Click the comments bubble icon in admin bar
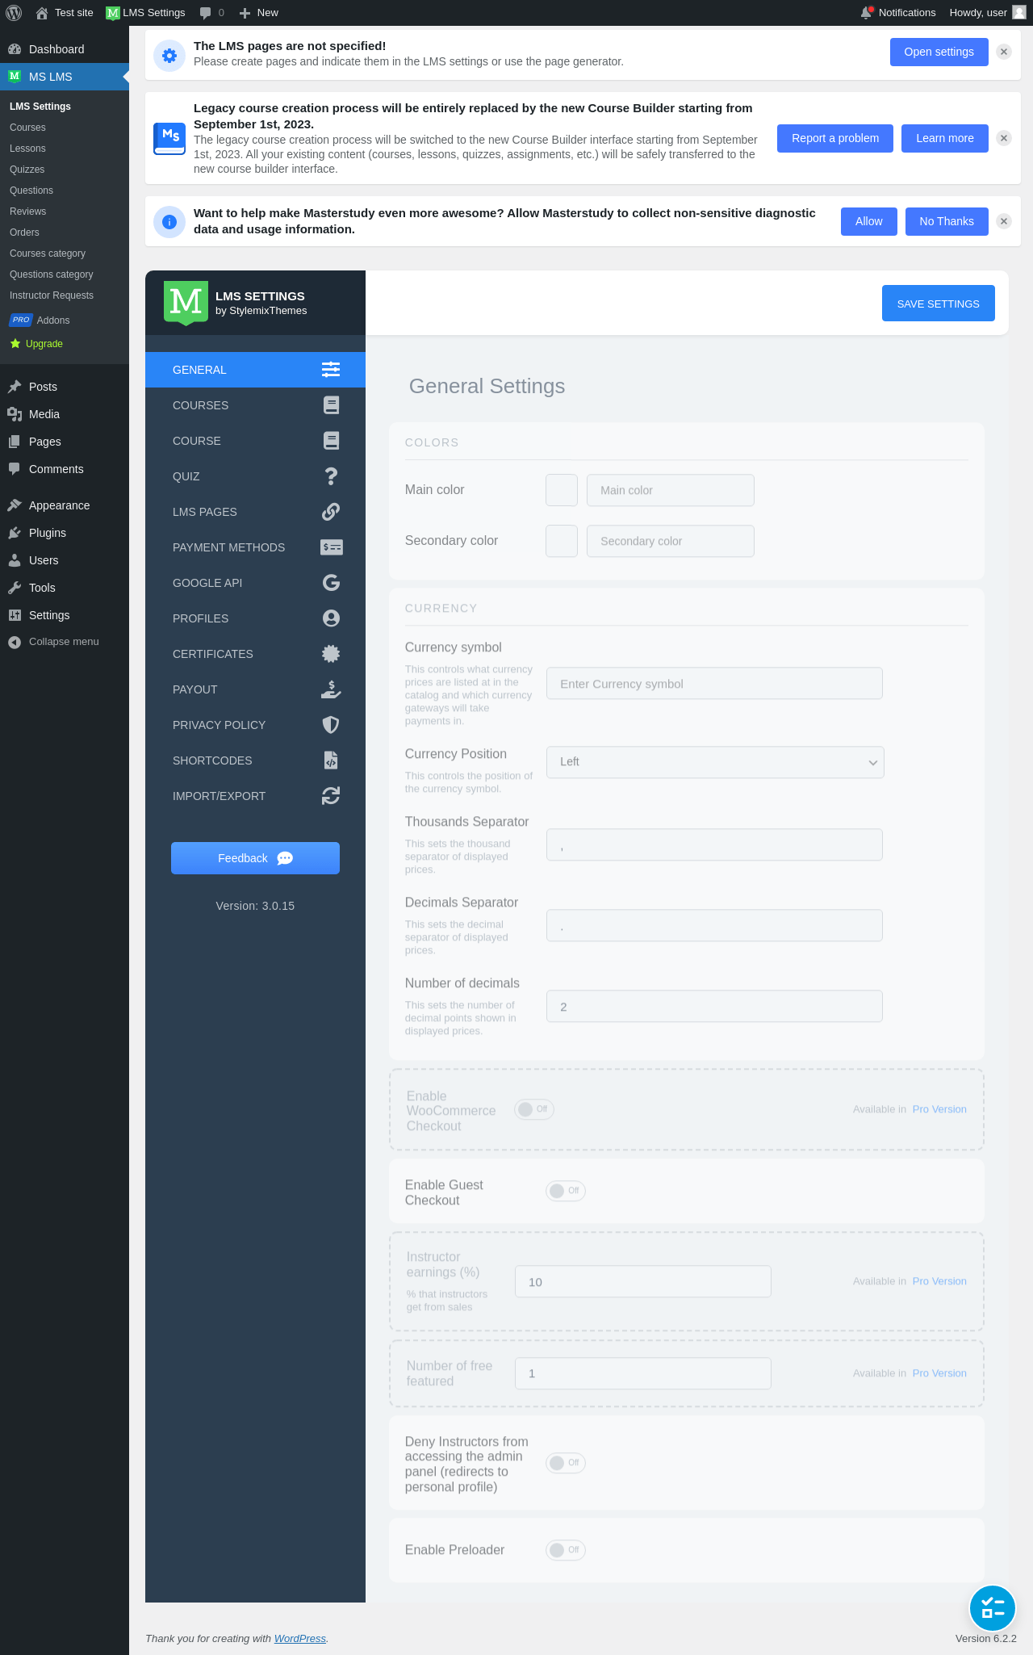Image resolution: width=1033 pixels, height=1655 pixels. (205, 13)
